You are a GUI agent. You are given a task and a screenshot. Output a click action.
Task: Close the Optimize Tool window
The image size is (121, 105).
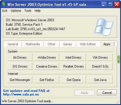click(117, 4)
